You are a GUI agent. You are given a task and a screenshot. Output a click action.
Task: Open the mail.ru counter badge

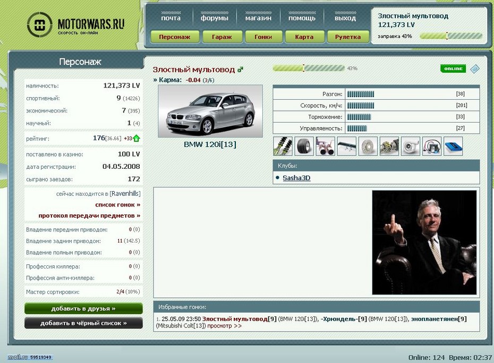tap(30, 357)
